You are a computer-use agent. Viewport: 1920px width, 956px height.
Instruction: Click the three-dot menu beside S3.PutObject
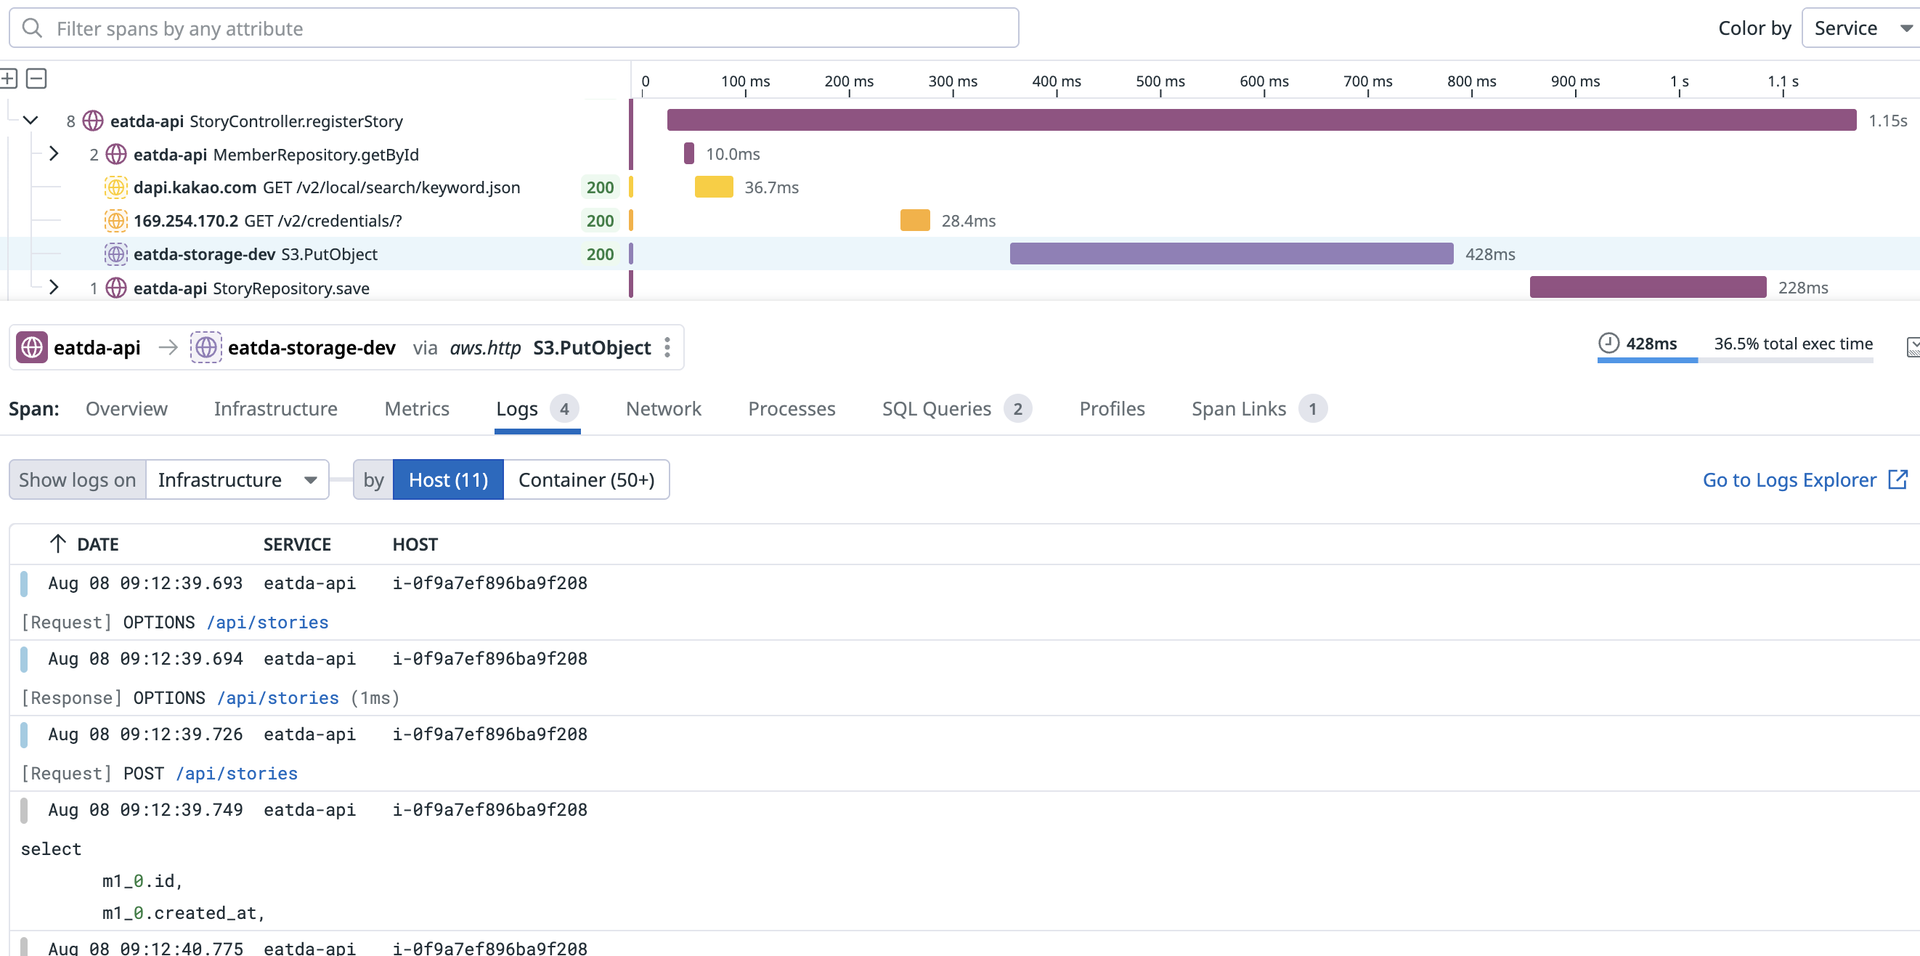[x=667, y=347]
